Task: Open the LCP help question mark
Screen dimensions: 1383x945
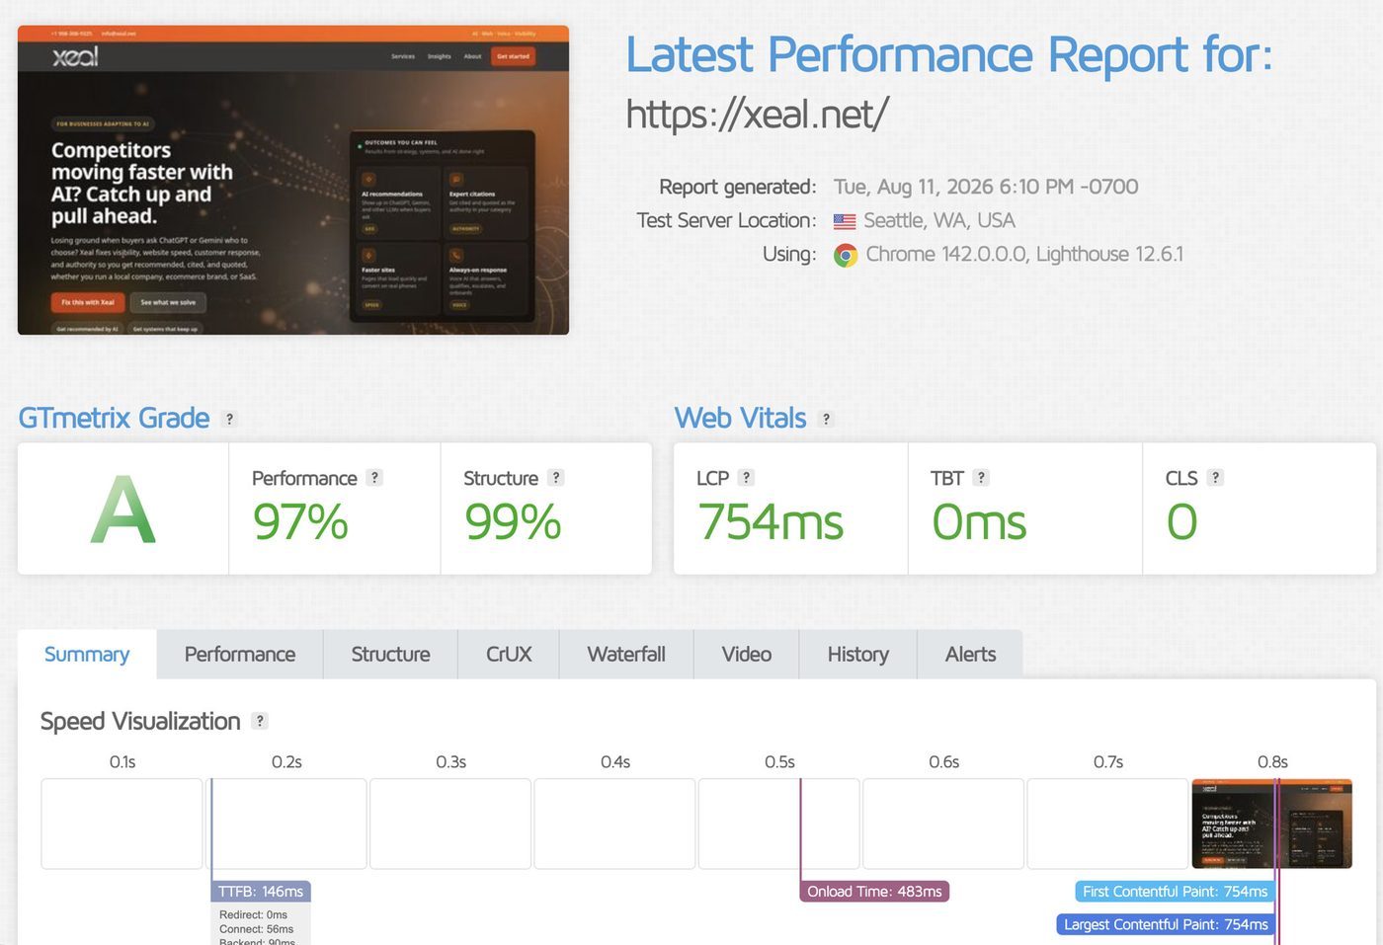Action: tap(746, 477)
